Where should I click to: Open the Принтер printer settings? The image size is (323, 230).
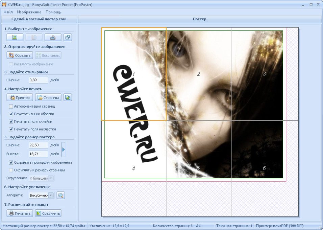point(20,98)
